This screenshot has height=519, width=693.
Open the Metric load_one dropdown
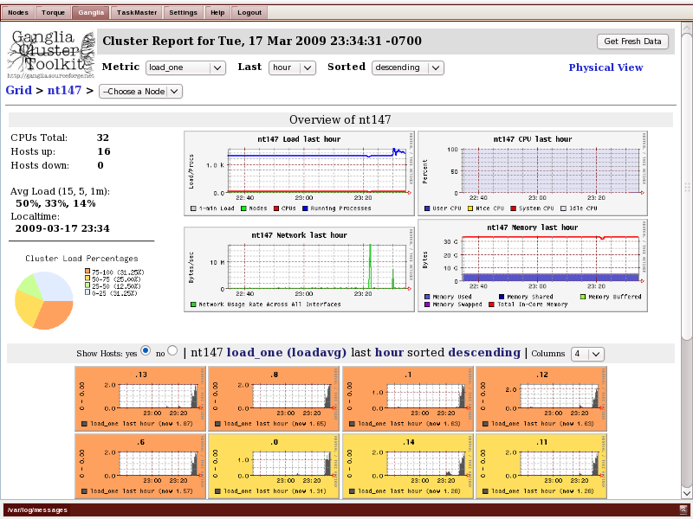click(x=185, y=67)
